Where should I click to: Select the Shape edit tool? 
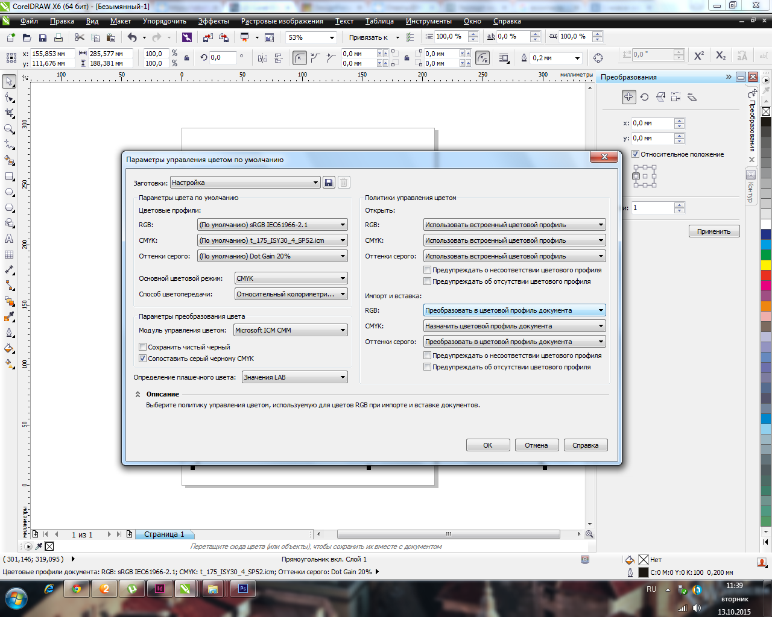10,97
